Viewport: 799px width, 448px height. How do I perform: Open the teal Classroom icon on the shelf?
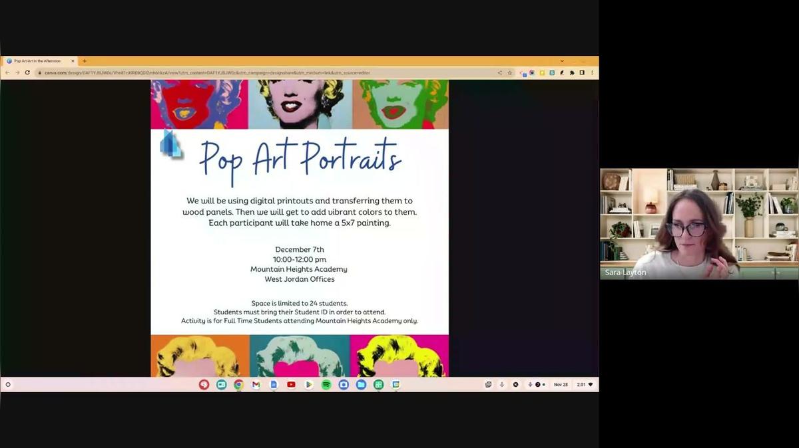(x=221, y=384)
